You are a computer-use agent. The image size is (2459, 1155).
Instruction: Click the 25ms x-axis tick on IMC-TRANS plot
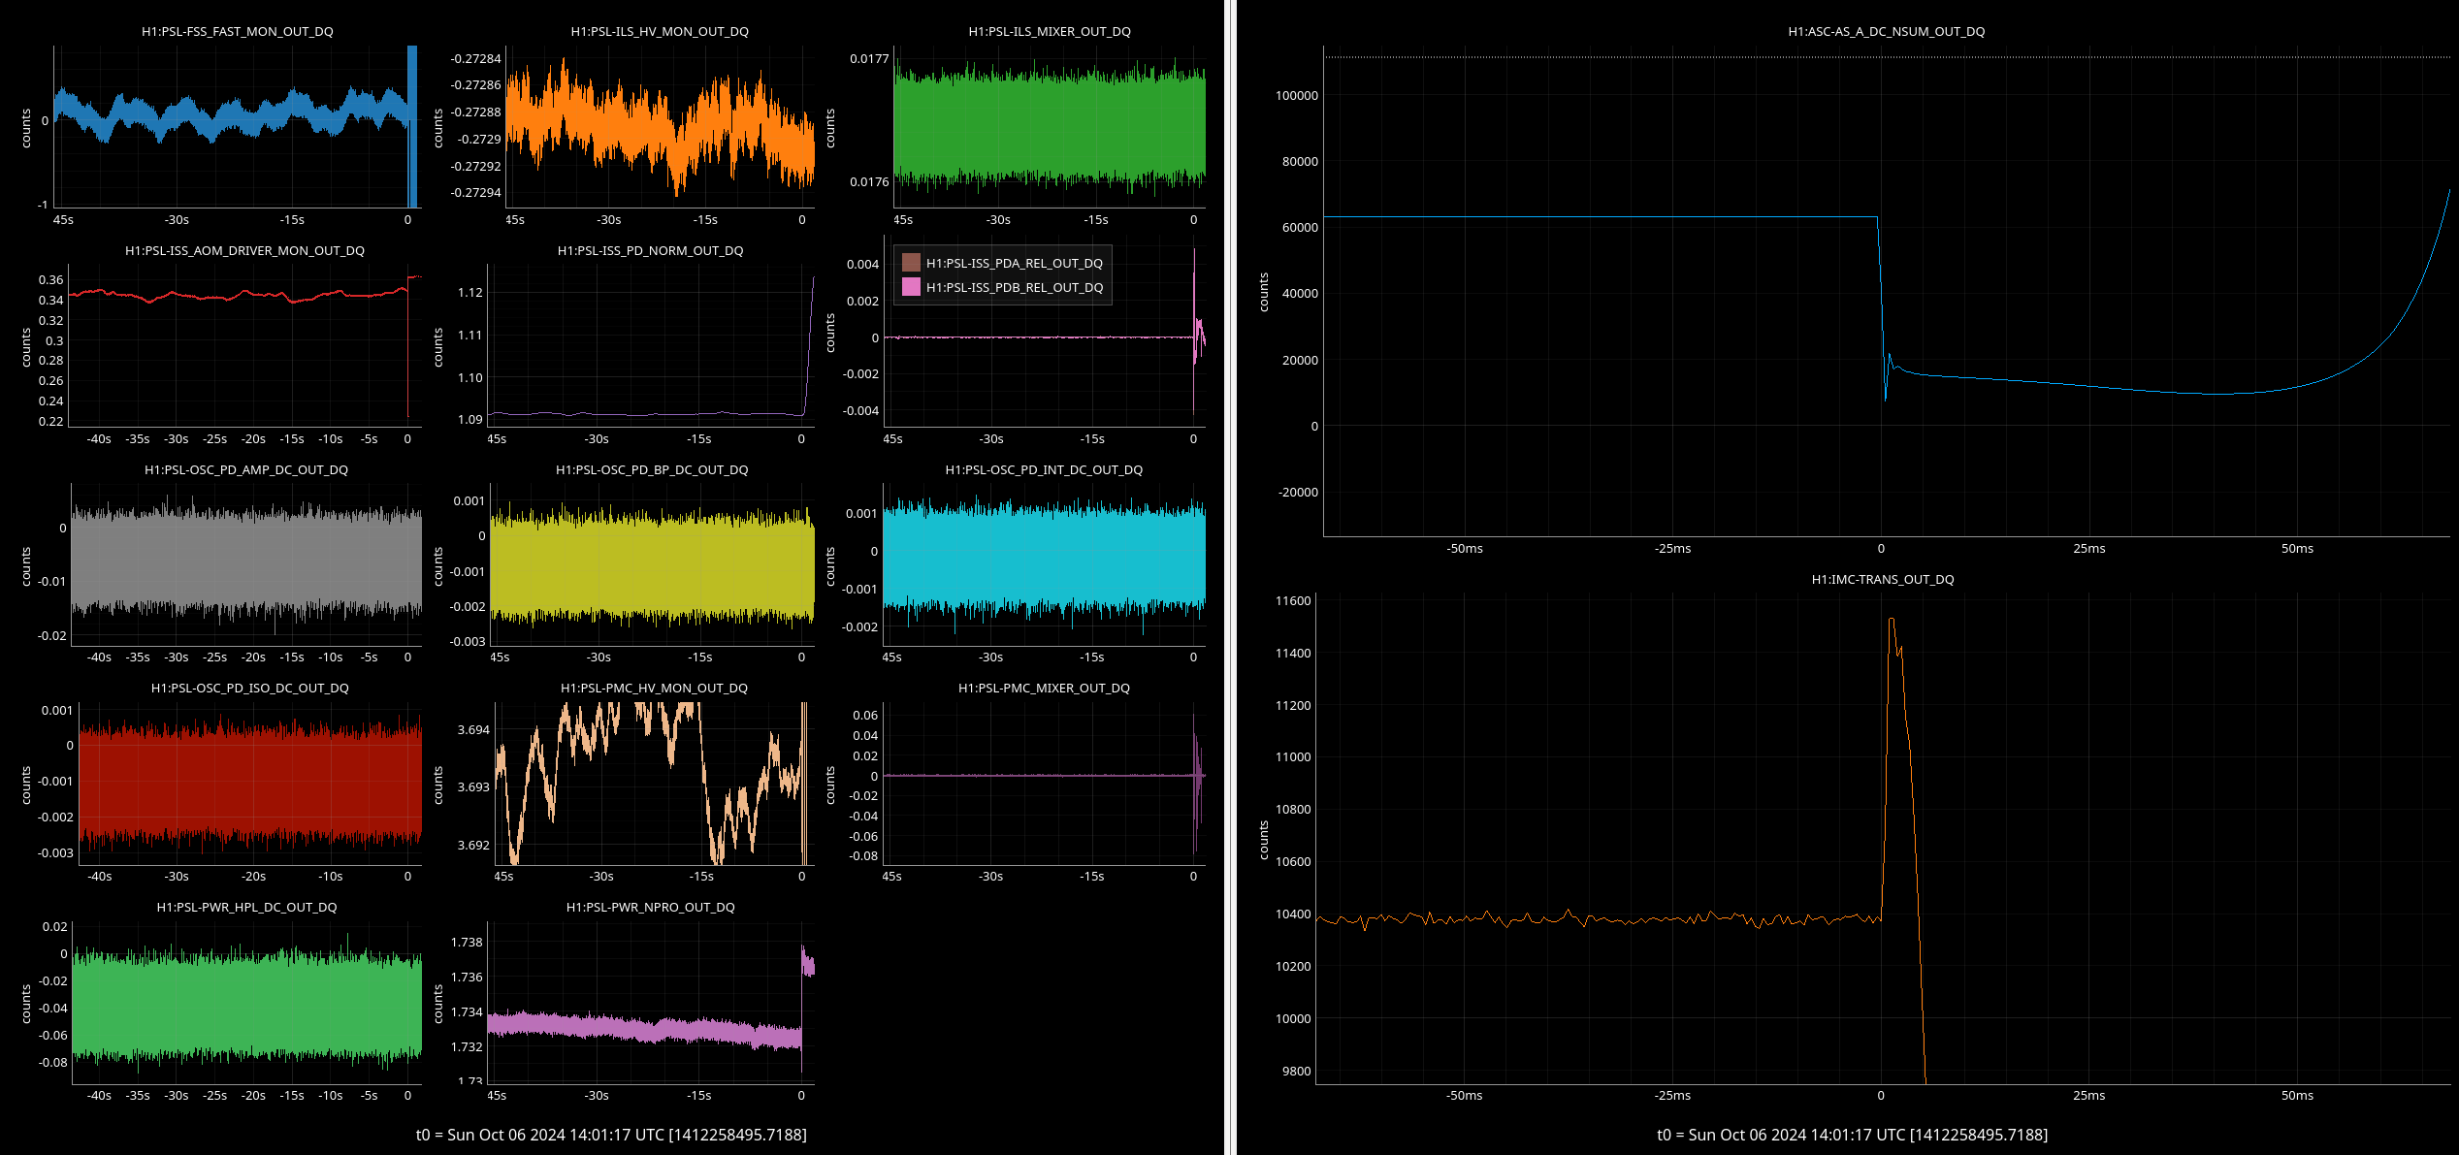pyautogui.click(x=2088, y=1095)
